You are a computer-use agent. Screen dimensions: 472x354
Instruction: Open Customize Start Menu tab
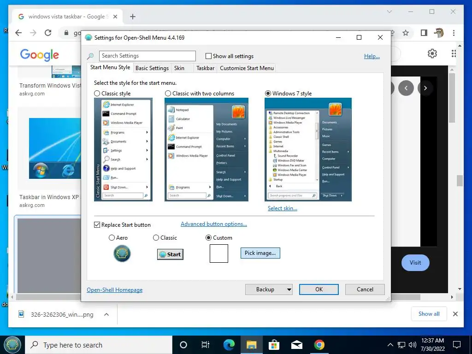coord(247,68)
